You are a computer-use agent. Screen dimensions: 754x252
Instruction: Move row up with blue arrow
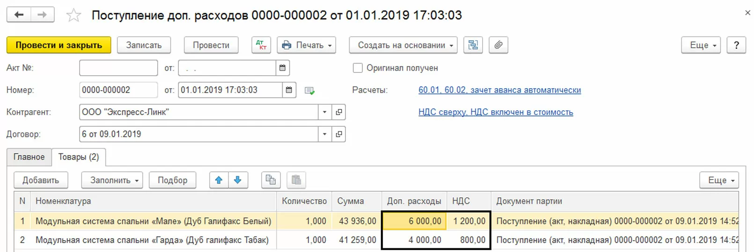219,180
